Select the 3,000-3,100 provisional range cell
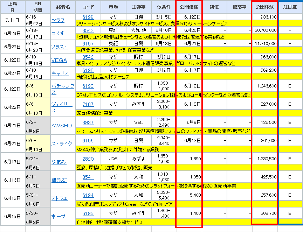This screenshot has height=232, width=303. click(x=164, y=104)
